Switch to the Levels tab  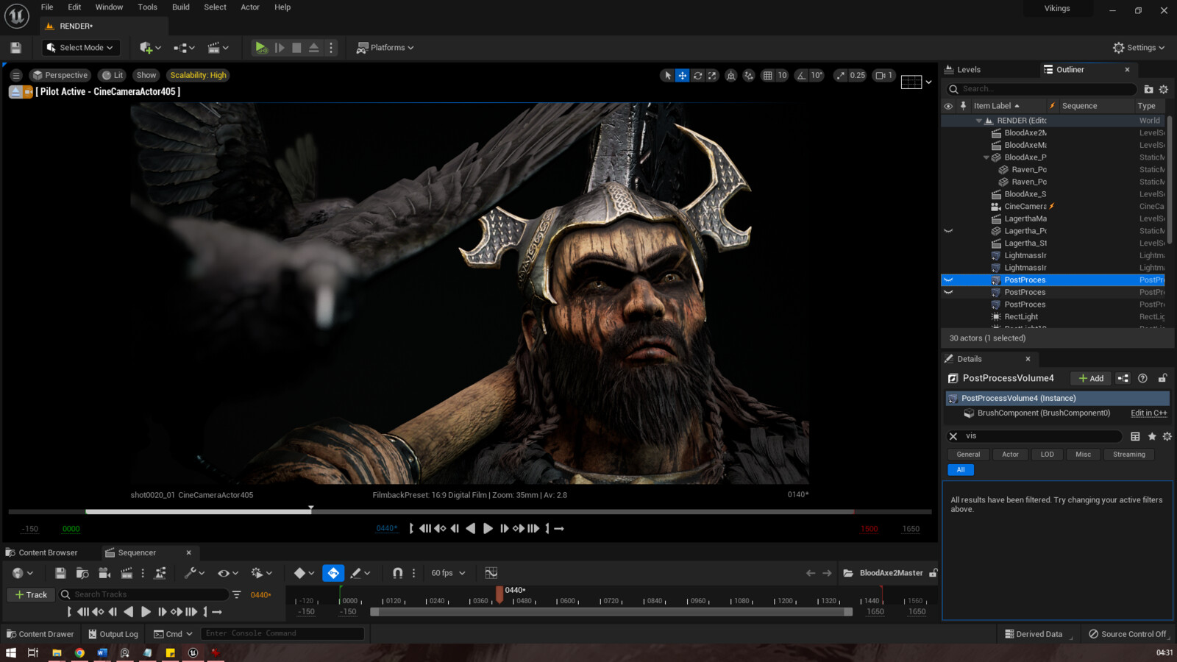click(968, 70)
